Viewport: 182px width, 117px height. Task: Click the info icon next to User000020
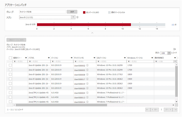point(87,88)
